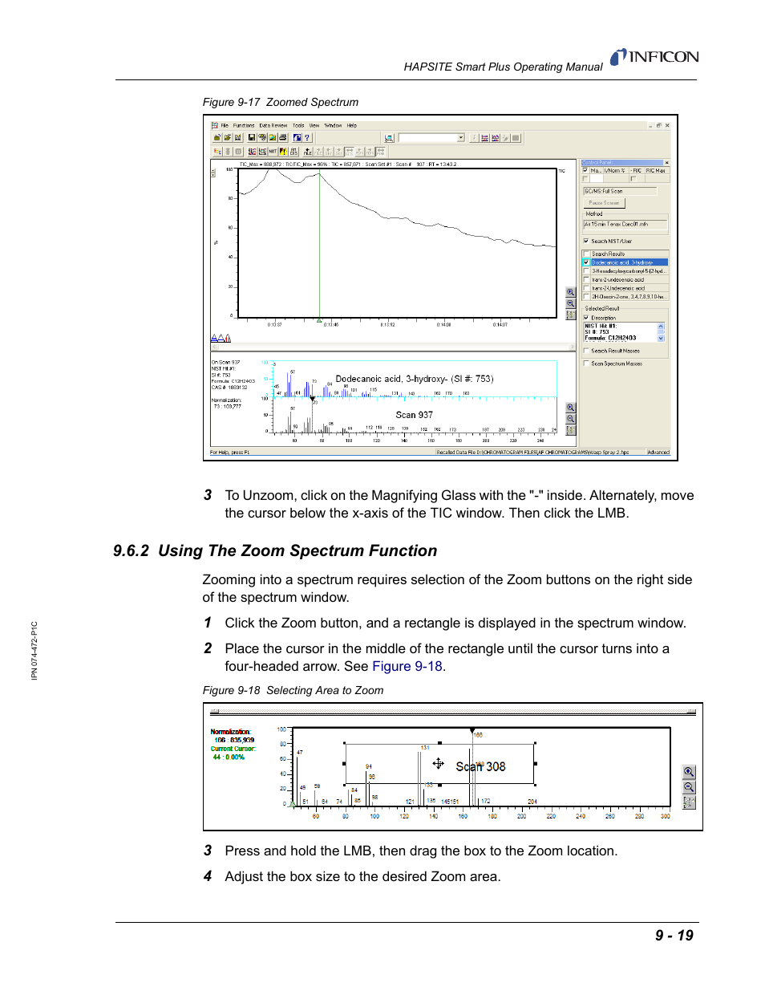Open the toolbar combo box dropdown arrow

point(461,138)
